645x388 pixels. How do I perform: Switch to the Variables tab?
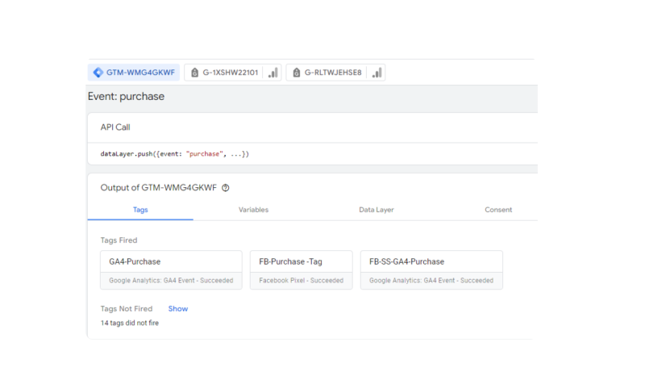click(x=253, y=210)
